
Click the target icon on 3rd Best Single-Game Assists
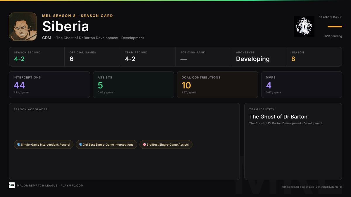tap(144, 144)
